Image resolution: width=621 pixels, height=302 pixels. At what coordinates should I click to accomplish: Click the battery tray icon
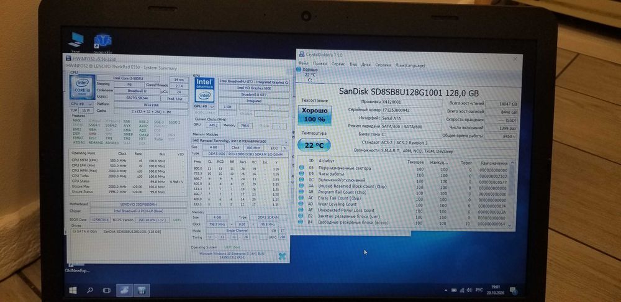tap(455, 290)
